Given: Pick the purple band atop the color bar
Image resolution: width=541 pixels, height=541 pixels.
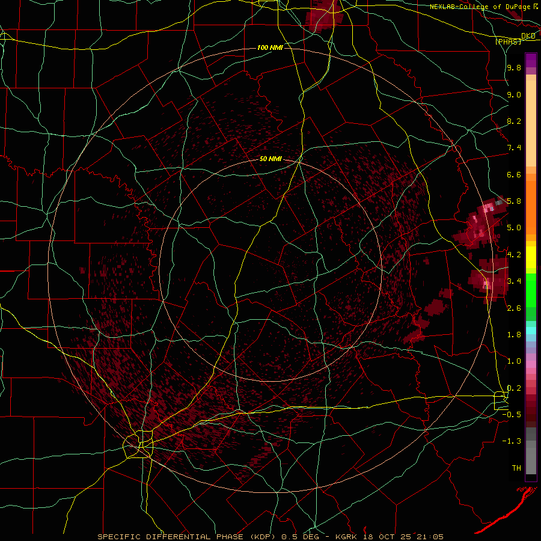Looking at the screenshot, I should click(x=531, y=60).
